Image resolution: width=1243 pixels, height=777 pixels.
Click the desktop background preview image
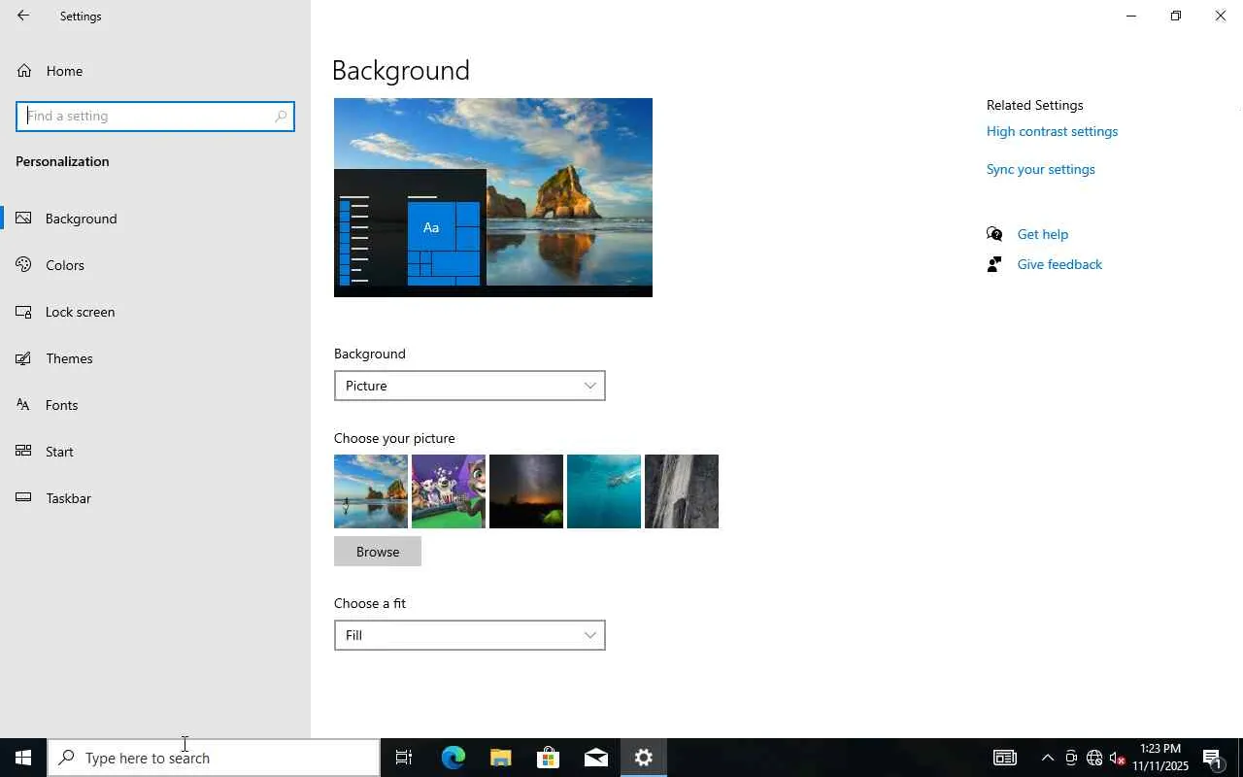(x=493, y=197)
